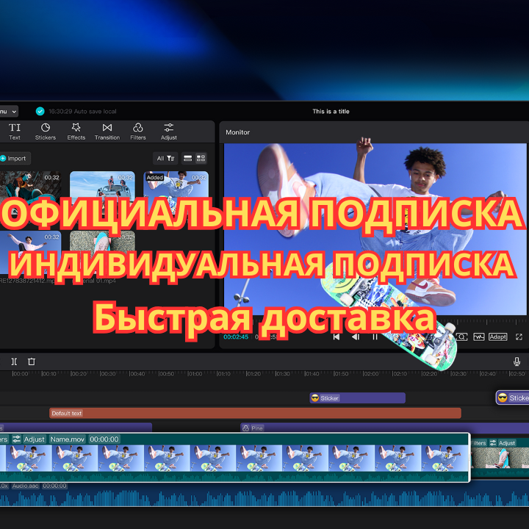Select the Split tool in timeline toolbar
The width and height of the screenshot is (529, 529).
point(14,361)
